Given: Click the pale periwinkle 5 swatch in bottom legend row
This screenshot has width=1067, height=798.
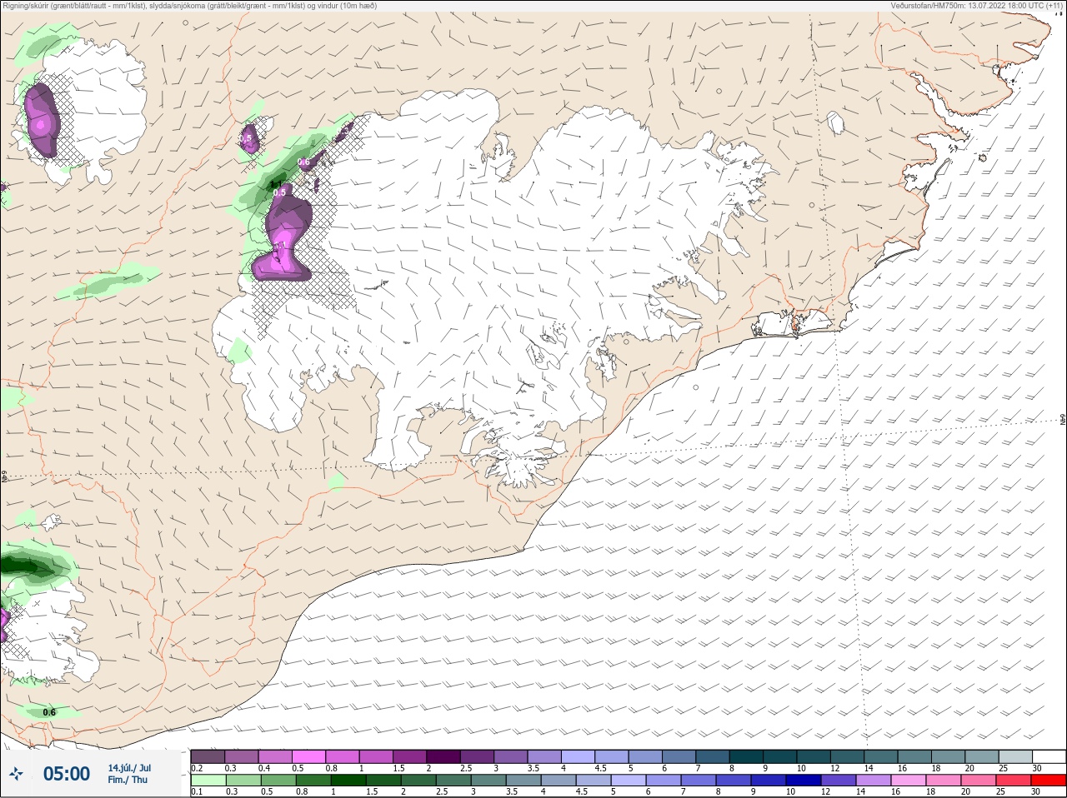Looking at the screenshot, I should tap(629, 781).
